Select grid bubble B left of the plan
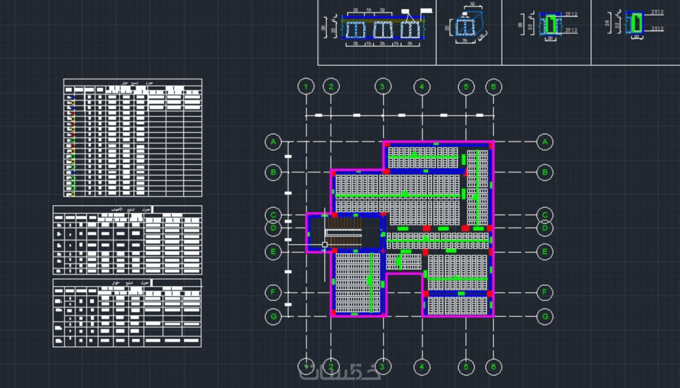The image size is (680, 388). click(273, 172)
